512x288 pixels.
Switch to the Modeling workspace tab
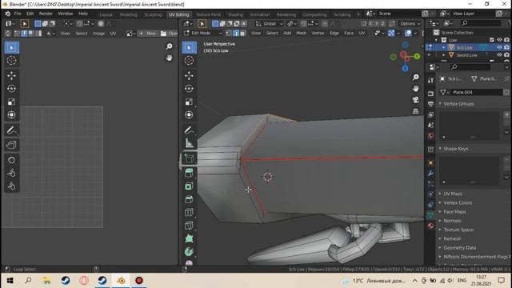(x=129, y=14)
